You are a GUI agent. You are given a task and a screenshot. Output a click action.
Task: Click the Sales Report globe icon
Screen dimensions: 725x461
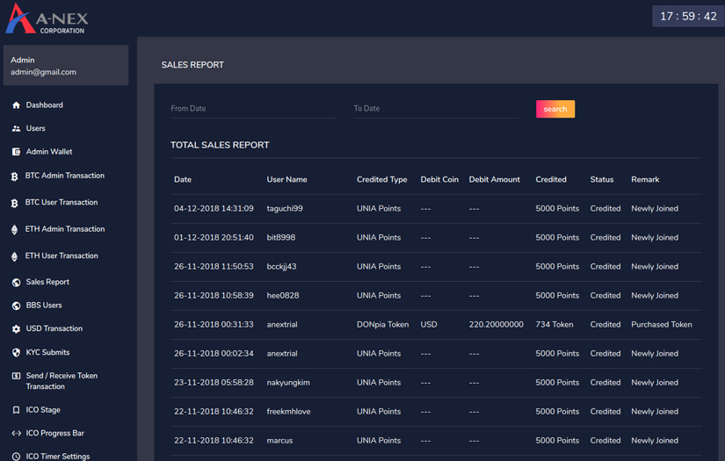pos(16,282)
